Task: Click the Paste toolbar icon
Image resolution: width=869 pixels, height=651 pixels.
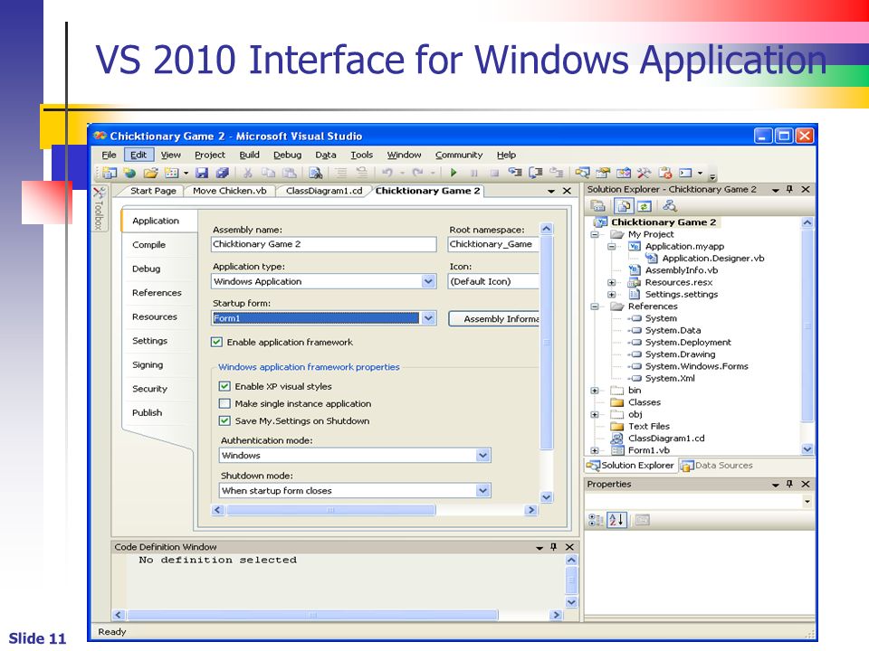Action: click(x=290, y=173)
